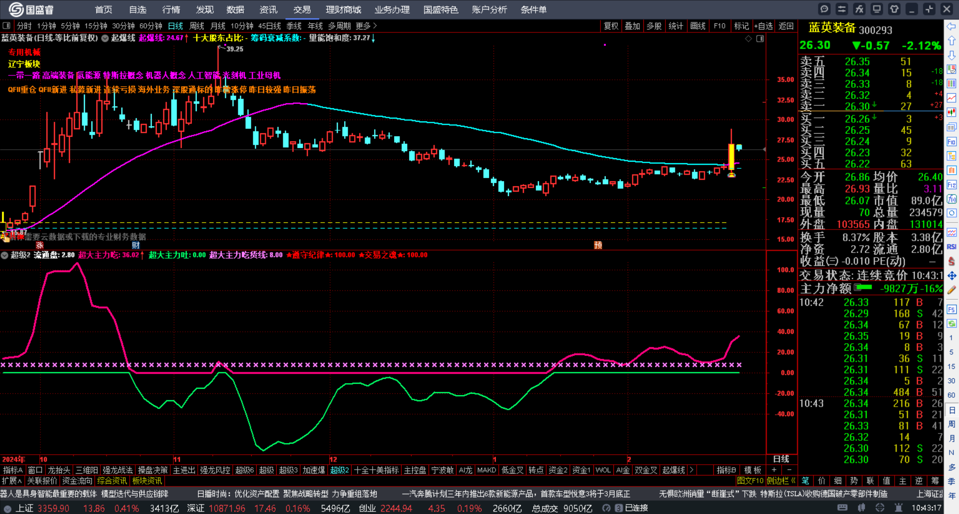
Task: Open the round arrow button before 超级2
Action: coord(4,255)
